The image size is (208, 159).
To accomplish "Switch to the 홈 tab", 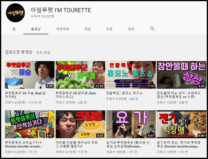I will pyautogui.click(x=14, y=29).
